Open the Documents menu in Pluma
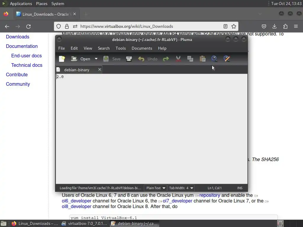 pyautogui.click(x=142, y=48)
